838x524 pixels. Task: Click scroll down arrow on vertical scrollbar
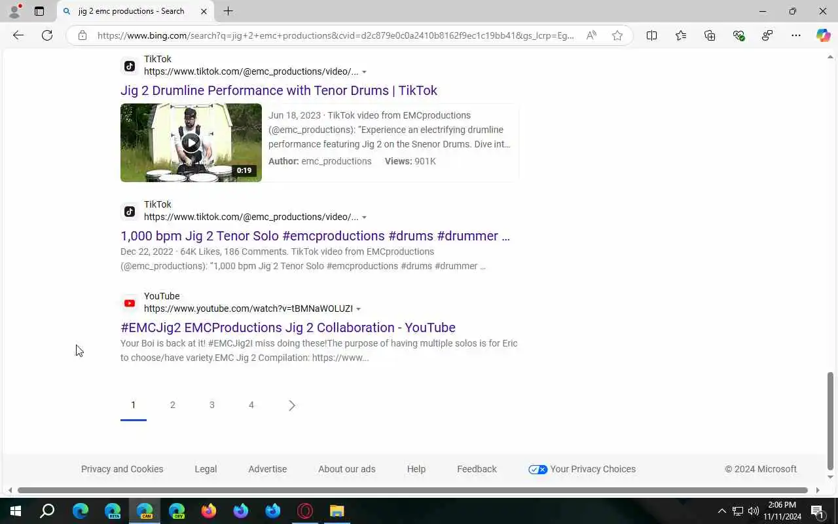[831, 477]
